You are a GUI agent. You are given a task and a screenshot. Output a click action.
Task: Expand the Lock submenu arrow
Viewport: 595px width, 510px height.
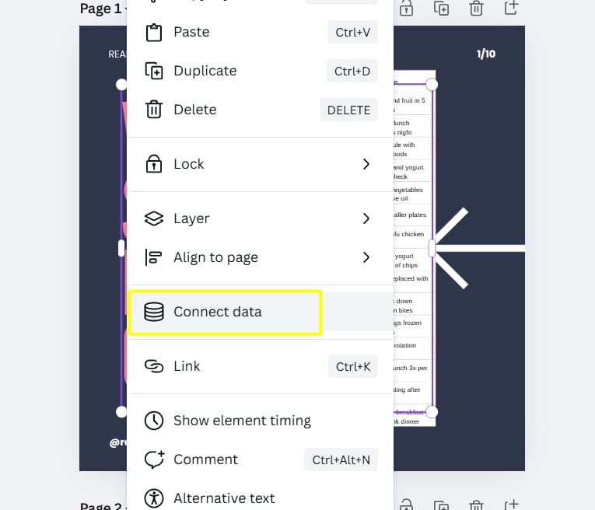coord(366,164)
